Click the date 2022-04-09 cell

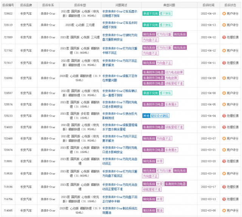tap(208, 78)
